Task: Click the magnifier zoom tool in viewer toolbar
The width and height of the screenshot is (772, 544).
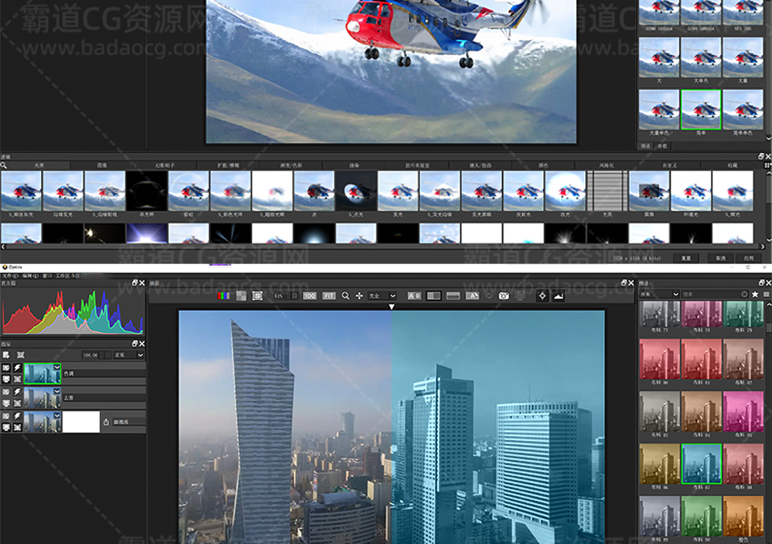Action: pos(346,296)
